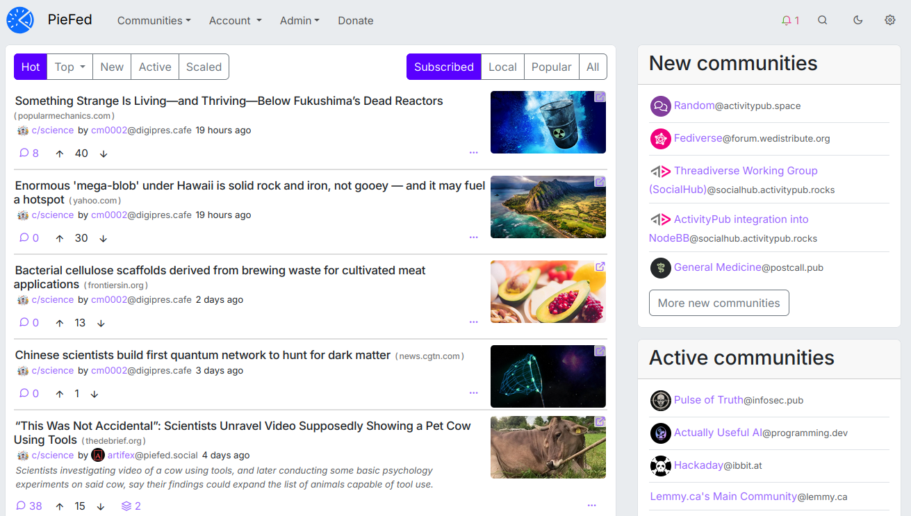Open the settings gear icon
The height and width of the screenshot is (516, 911).
click(x=889, y=21)
